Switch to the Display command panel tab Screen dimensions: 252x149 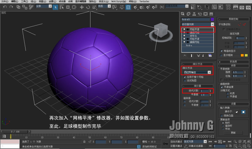point(206,14)
